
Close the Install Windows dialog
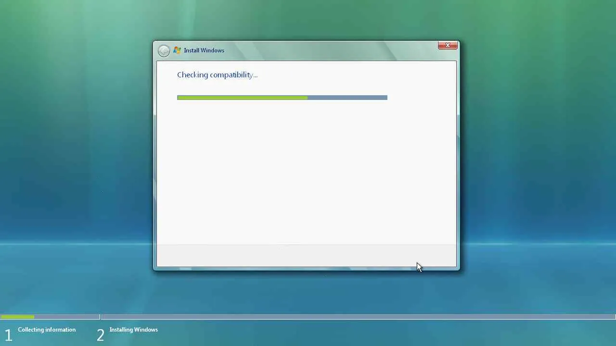pos(448,45)
